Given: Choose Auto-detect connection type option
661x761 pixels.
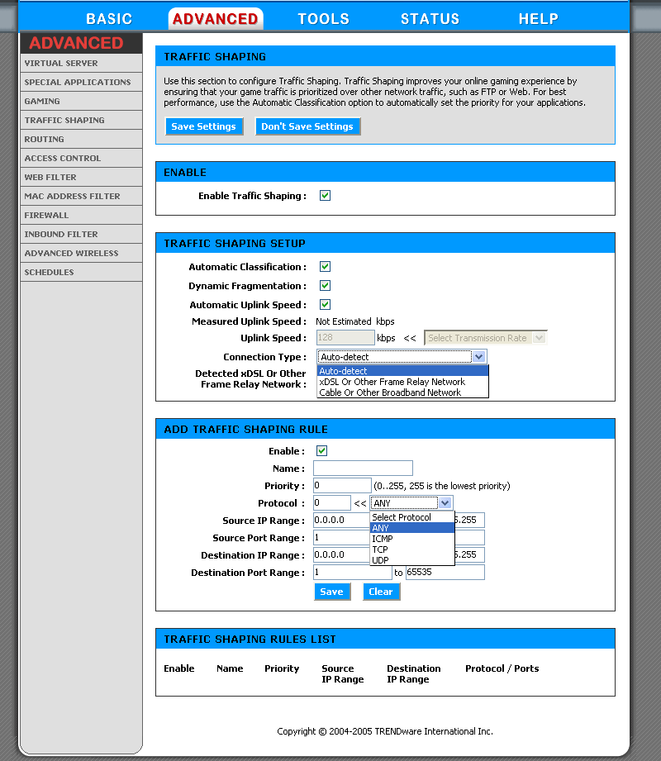Looking at the screenshot, I should tap(403, 371).
